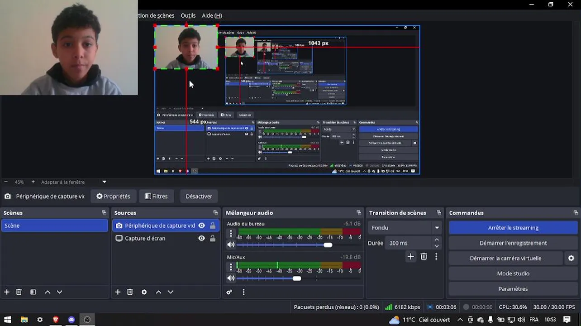Viewport: 581px width, 326px height.
Task: Open advanced audio properties gears icon
Action: 229,292
